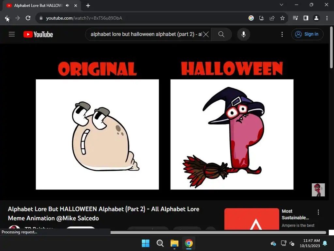Click the muted volume tray icon
This screenshot has height=251, width=334.
click(x=292, y=243)
